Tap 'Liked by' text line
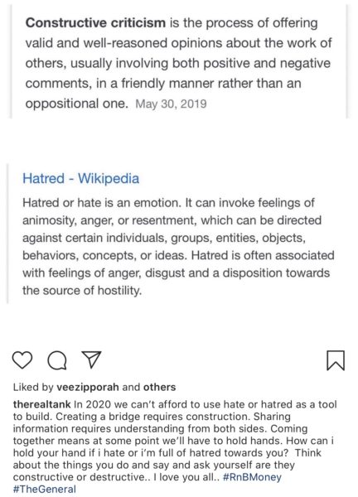The width and height of the screenshot is (358, 497). coord(94,387)
